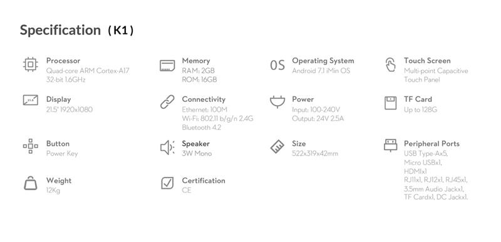
Task: Select the Specification (K1) heading
Action: [x=76, y=30]
